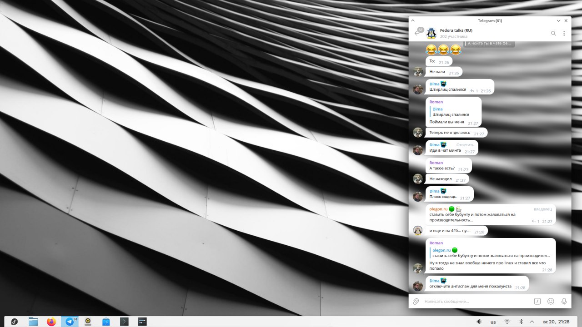
Task: Show the 202 участника member count
Action: [x=454, y=36]
